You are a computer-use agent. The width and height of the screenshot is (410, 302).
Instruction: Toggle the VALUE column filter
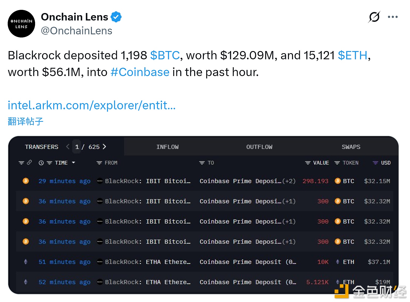(308, 163)
